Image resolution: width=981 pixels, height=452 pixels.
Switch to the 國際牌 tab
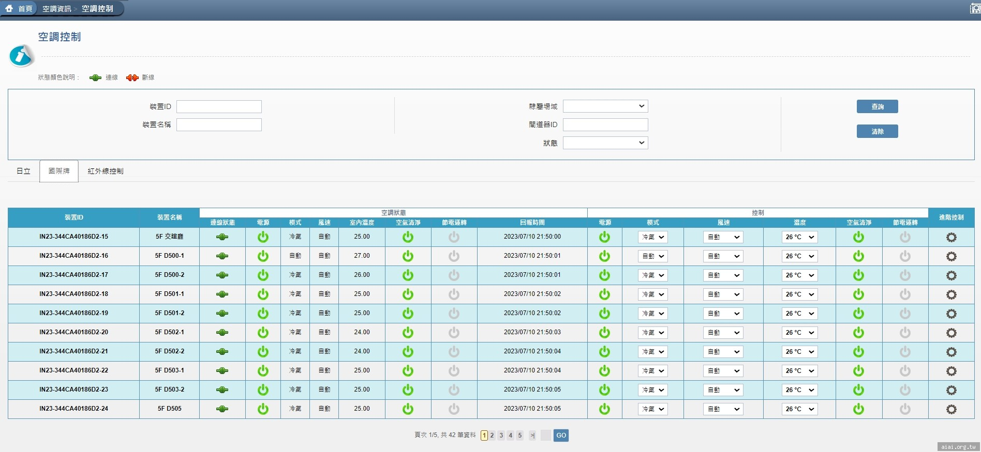(59, 171)
